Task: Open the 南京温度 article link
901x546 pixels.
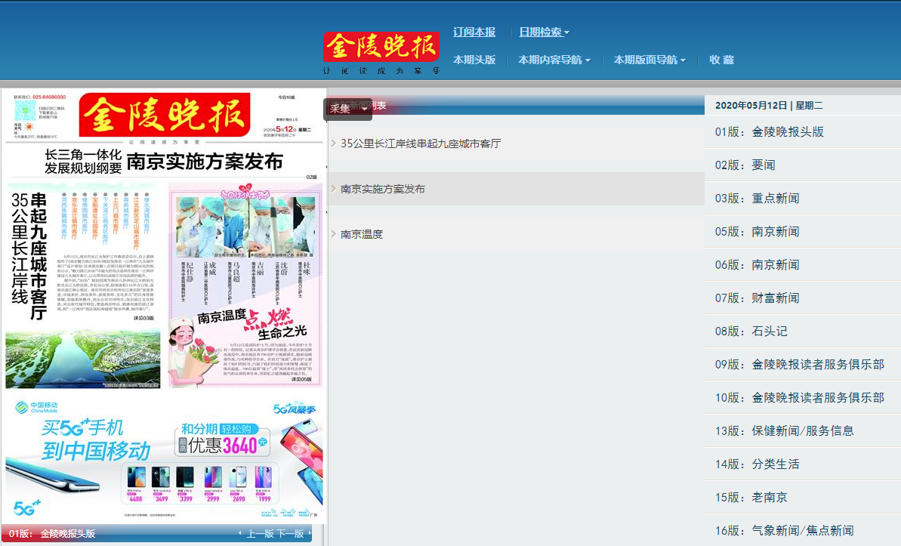Action: (362, 234)
